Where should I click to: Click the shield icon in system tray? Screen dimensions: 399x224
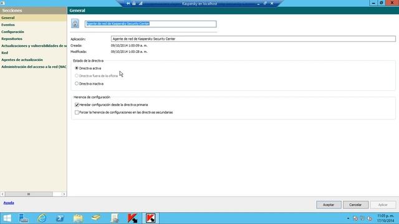pos(355,218)
